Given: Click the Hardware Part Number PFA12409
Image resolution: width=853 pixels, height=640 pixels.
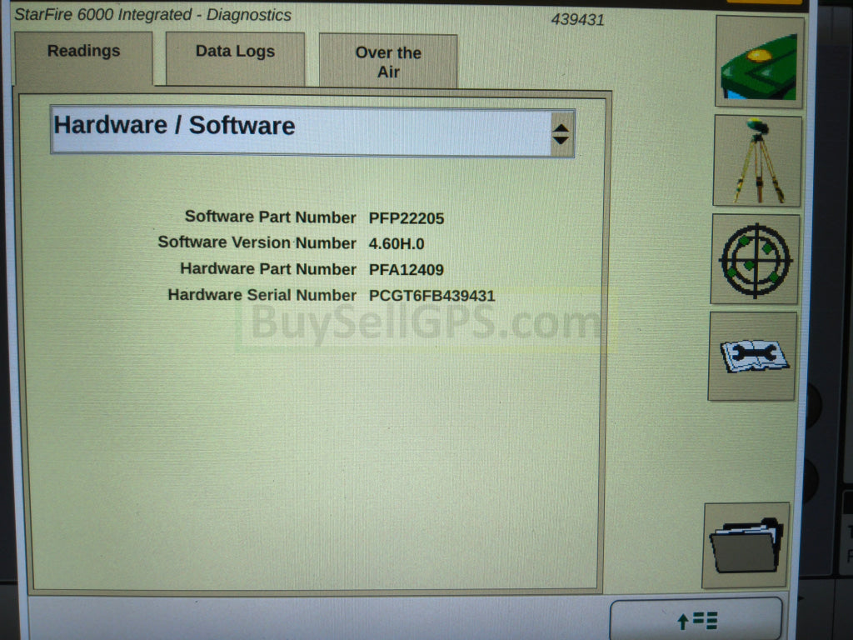Looking at the screenshot, I should (407, 270).
